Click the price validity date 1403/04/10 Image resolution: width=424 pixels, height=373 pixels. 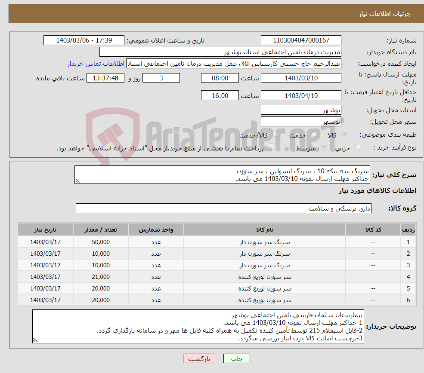[x=301, y=95]
